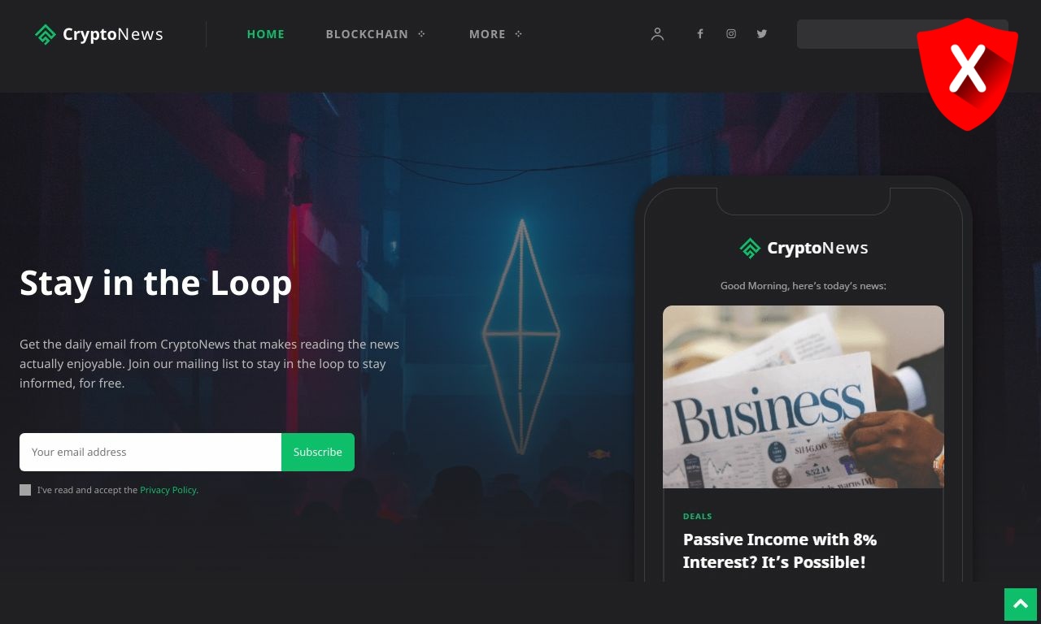Open the Business newspaper thumbnail
This screenshot has height=624, width=1041.
point(804,396)
